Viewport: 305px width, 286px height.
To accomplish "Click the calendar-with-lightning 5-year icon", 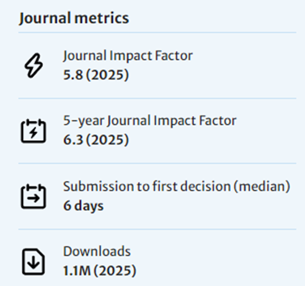I will point(33,131).
